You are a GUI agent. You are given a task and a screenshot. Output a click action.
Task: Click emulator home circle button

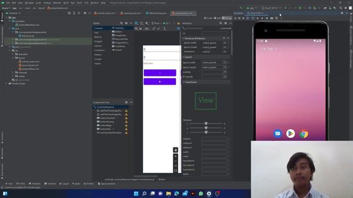[x=263, y=18]
